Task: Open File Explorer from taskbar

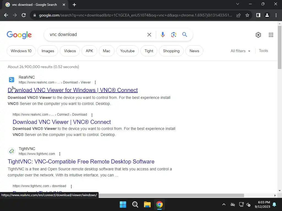Action: coord(147,204)
